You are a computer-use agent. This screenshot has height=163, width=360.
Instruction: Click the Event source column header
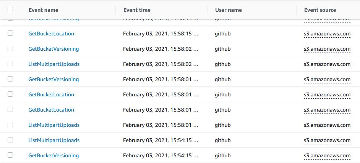[320, 10]
